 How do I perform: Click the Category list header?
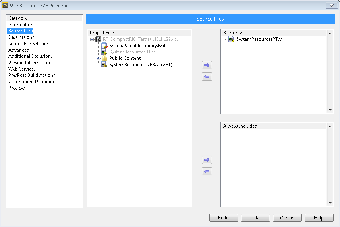click(x=44, y=18)
